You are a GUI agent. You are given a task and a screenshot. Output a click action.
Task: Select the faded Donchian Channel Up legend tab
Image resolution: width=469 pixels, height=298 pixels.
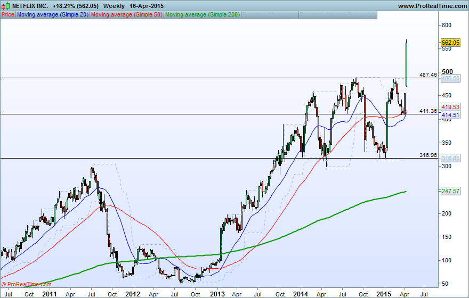pyautogui.click(x=270, y=14)
